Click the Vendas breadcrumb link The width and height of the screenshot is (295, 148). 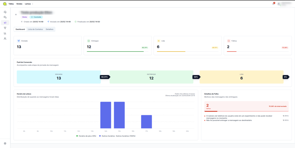click(20, 4)
